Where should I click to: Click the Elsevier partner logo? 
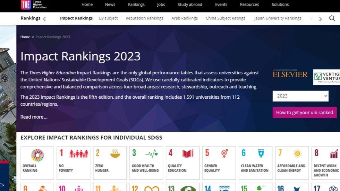pos(290,74)
